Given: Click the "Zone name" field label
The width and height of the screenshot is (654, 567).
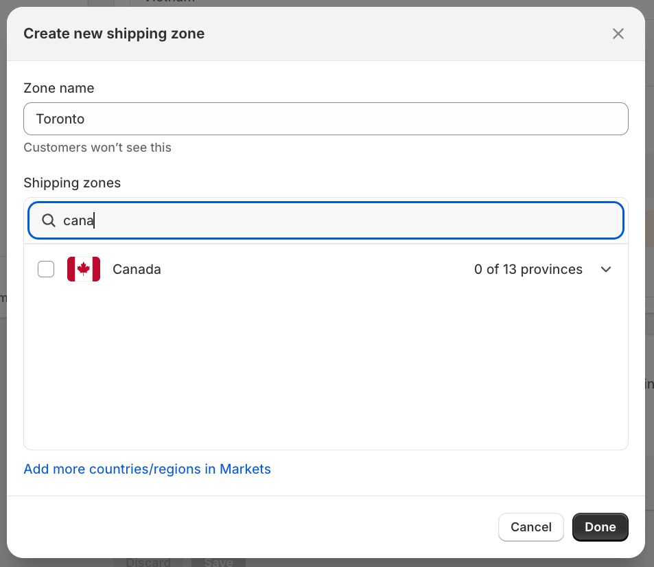Looking at the screenshot, I should [x=59, y=88].
